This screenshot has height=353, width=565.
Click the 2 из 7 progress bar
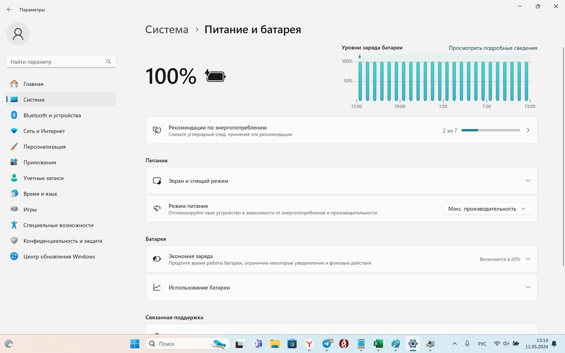click(491, 130)
